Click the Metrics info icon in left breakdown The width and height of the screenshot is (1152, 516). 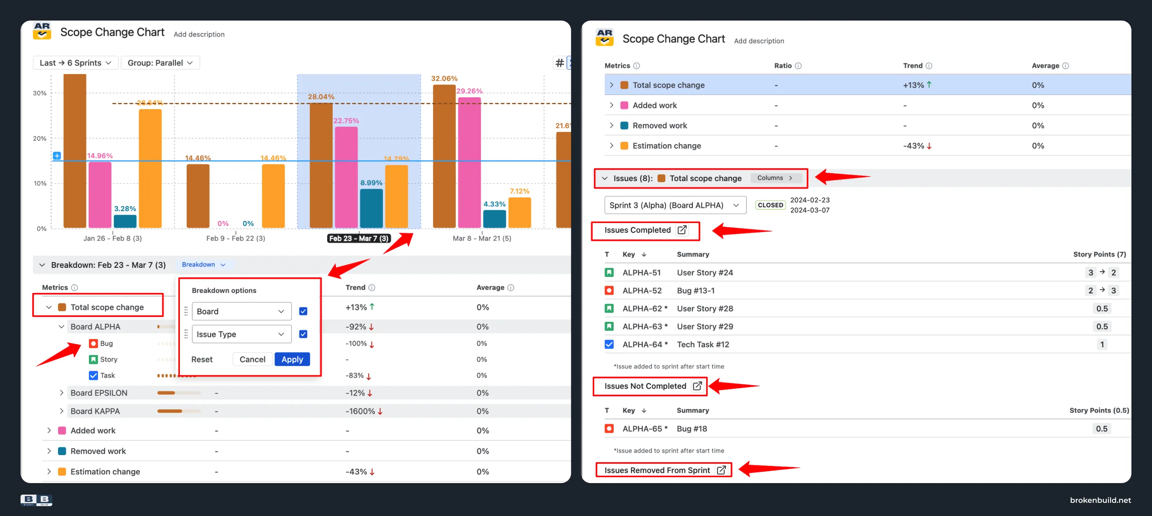tap(74, 288)
